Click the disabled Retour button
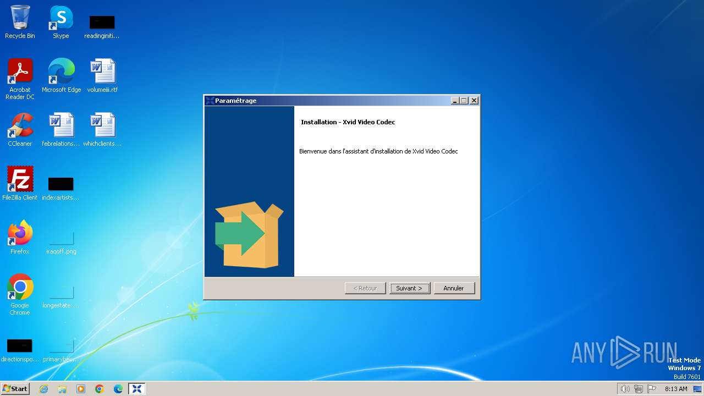This screenshot has width=704, height=396. tap(365, 288)
